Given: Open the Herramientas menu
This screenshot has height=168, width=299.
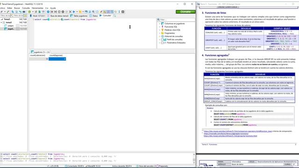Looking at the screenshot, I should coord(37,8).
